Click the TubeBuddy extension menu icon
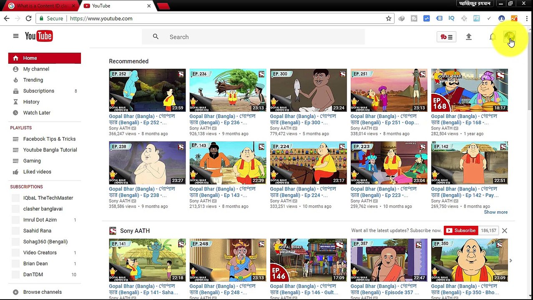Viewport: 533px width, 300px height. [x=446, y=37]
